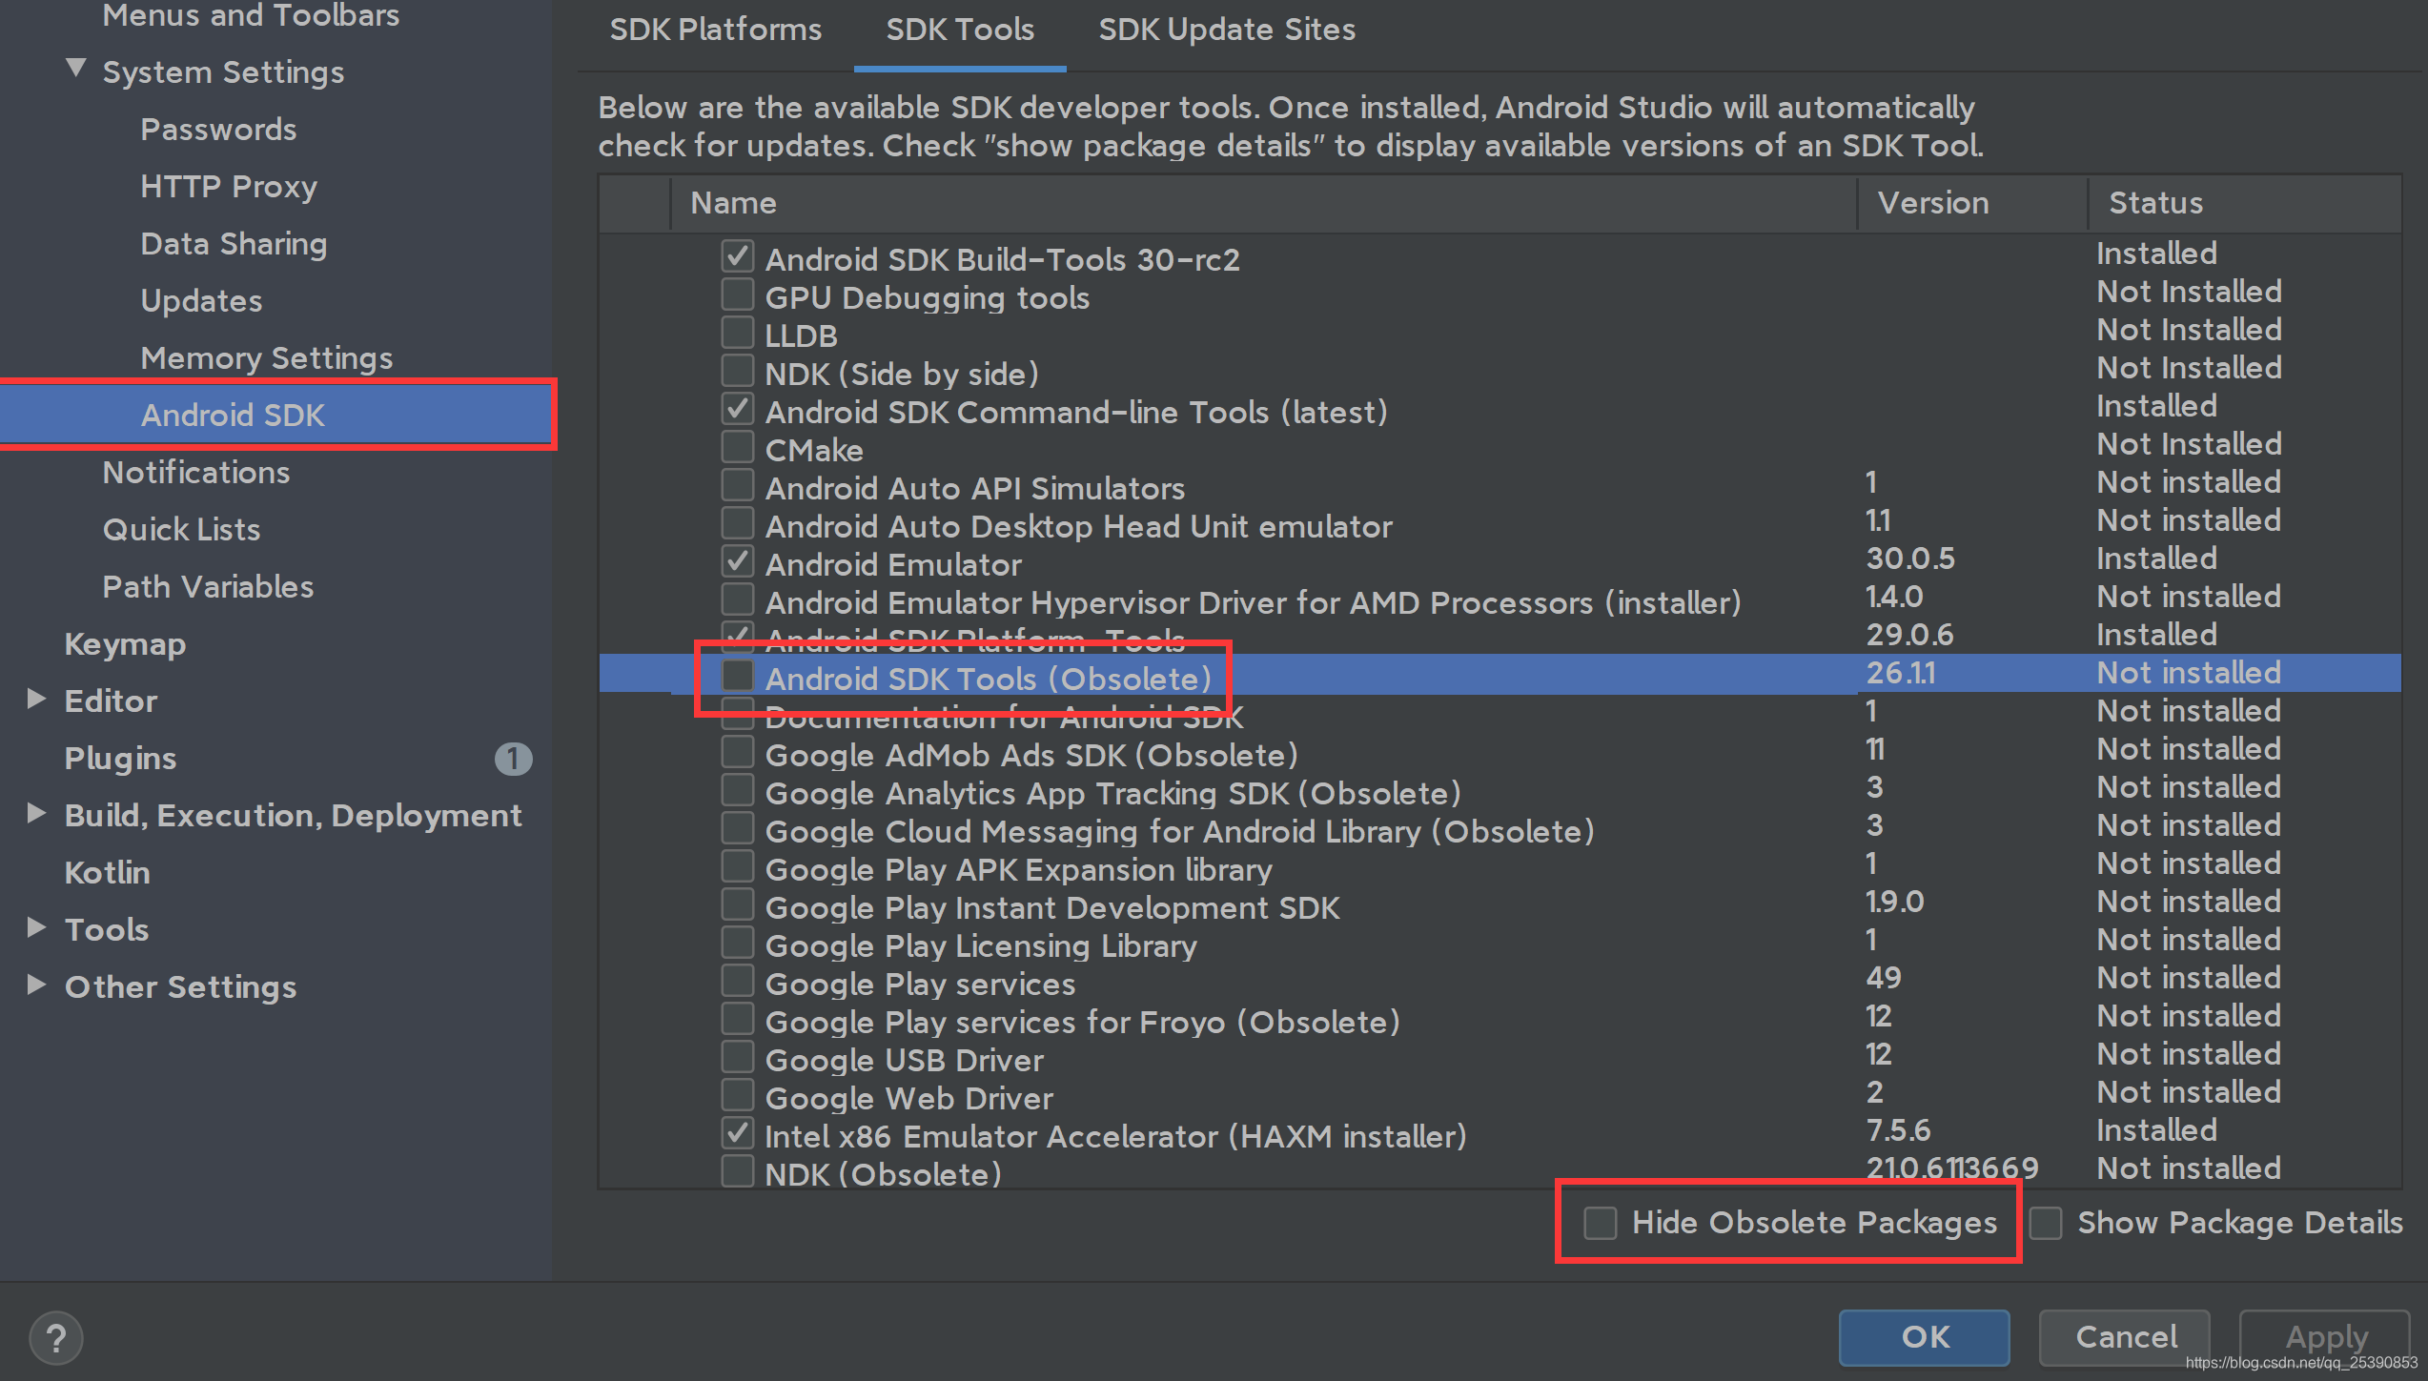Enable the LLDB package checkbox

(738, 333)
